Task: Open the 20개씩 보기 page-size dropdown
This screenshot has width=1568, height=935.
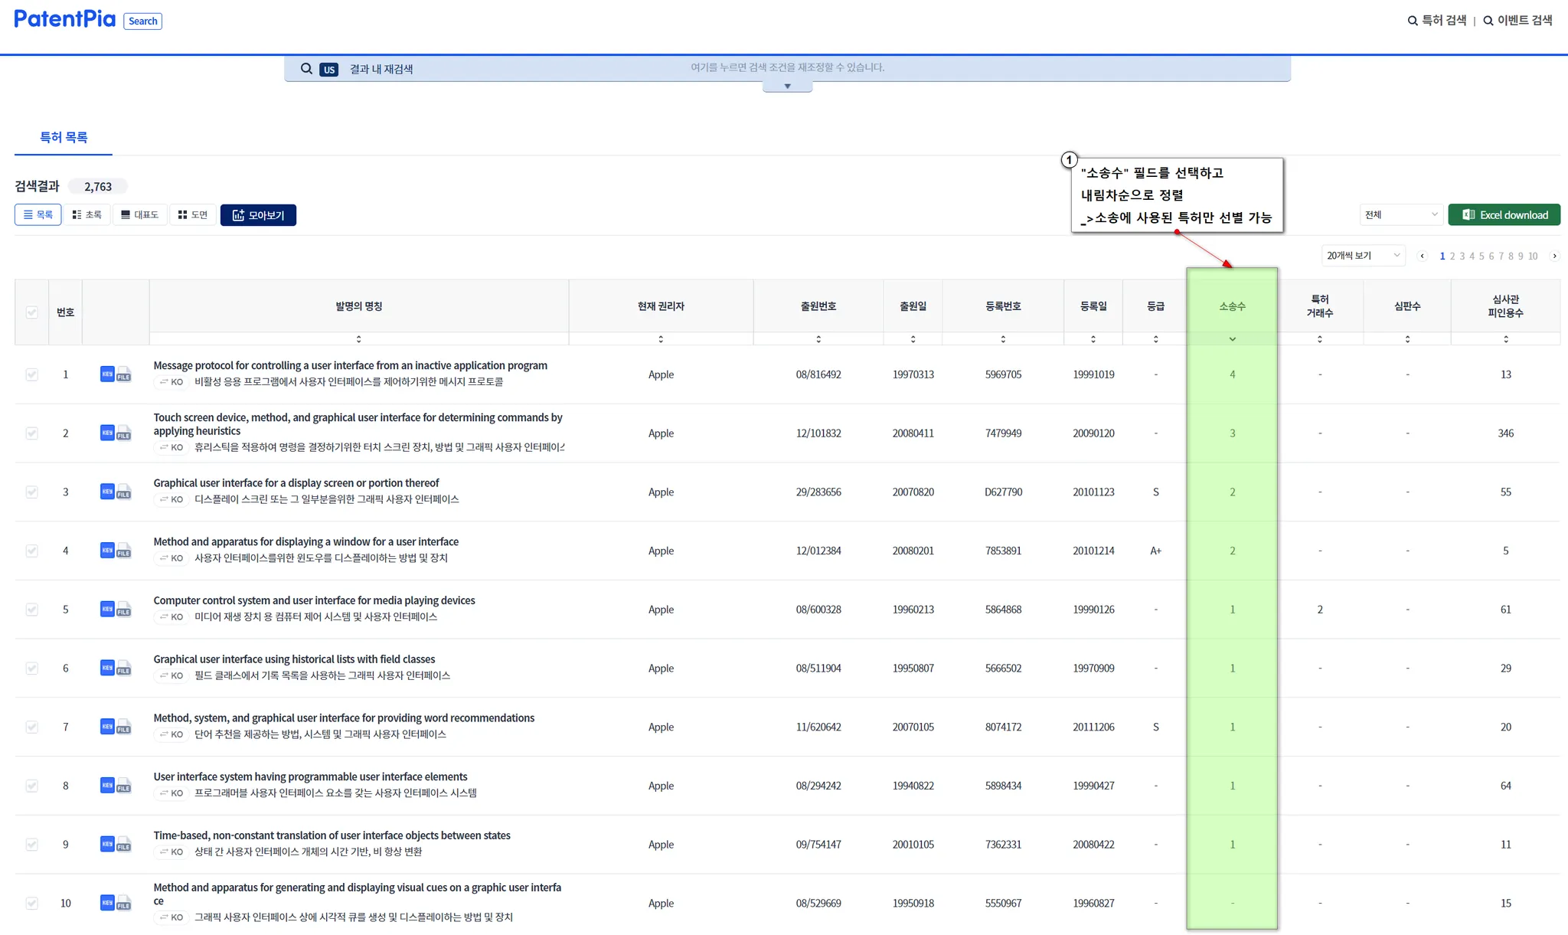Action: tap(1363, 256)
